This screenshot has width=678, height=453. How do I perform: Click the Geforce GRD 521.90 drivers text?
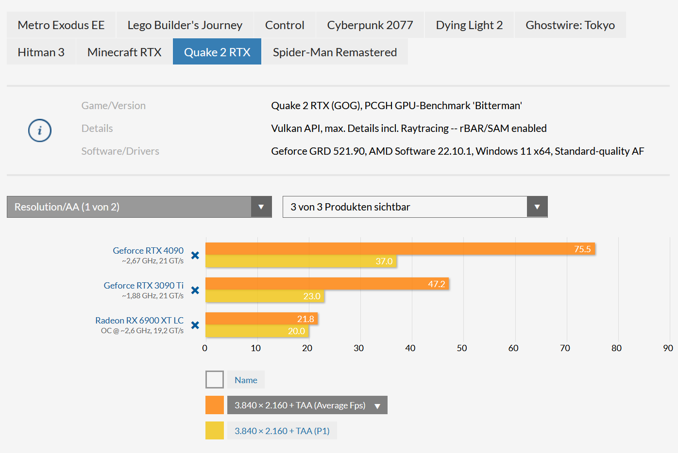coord(458,151)
